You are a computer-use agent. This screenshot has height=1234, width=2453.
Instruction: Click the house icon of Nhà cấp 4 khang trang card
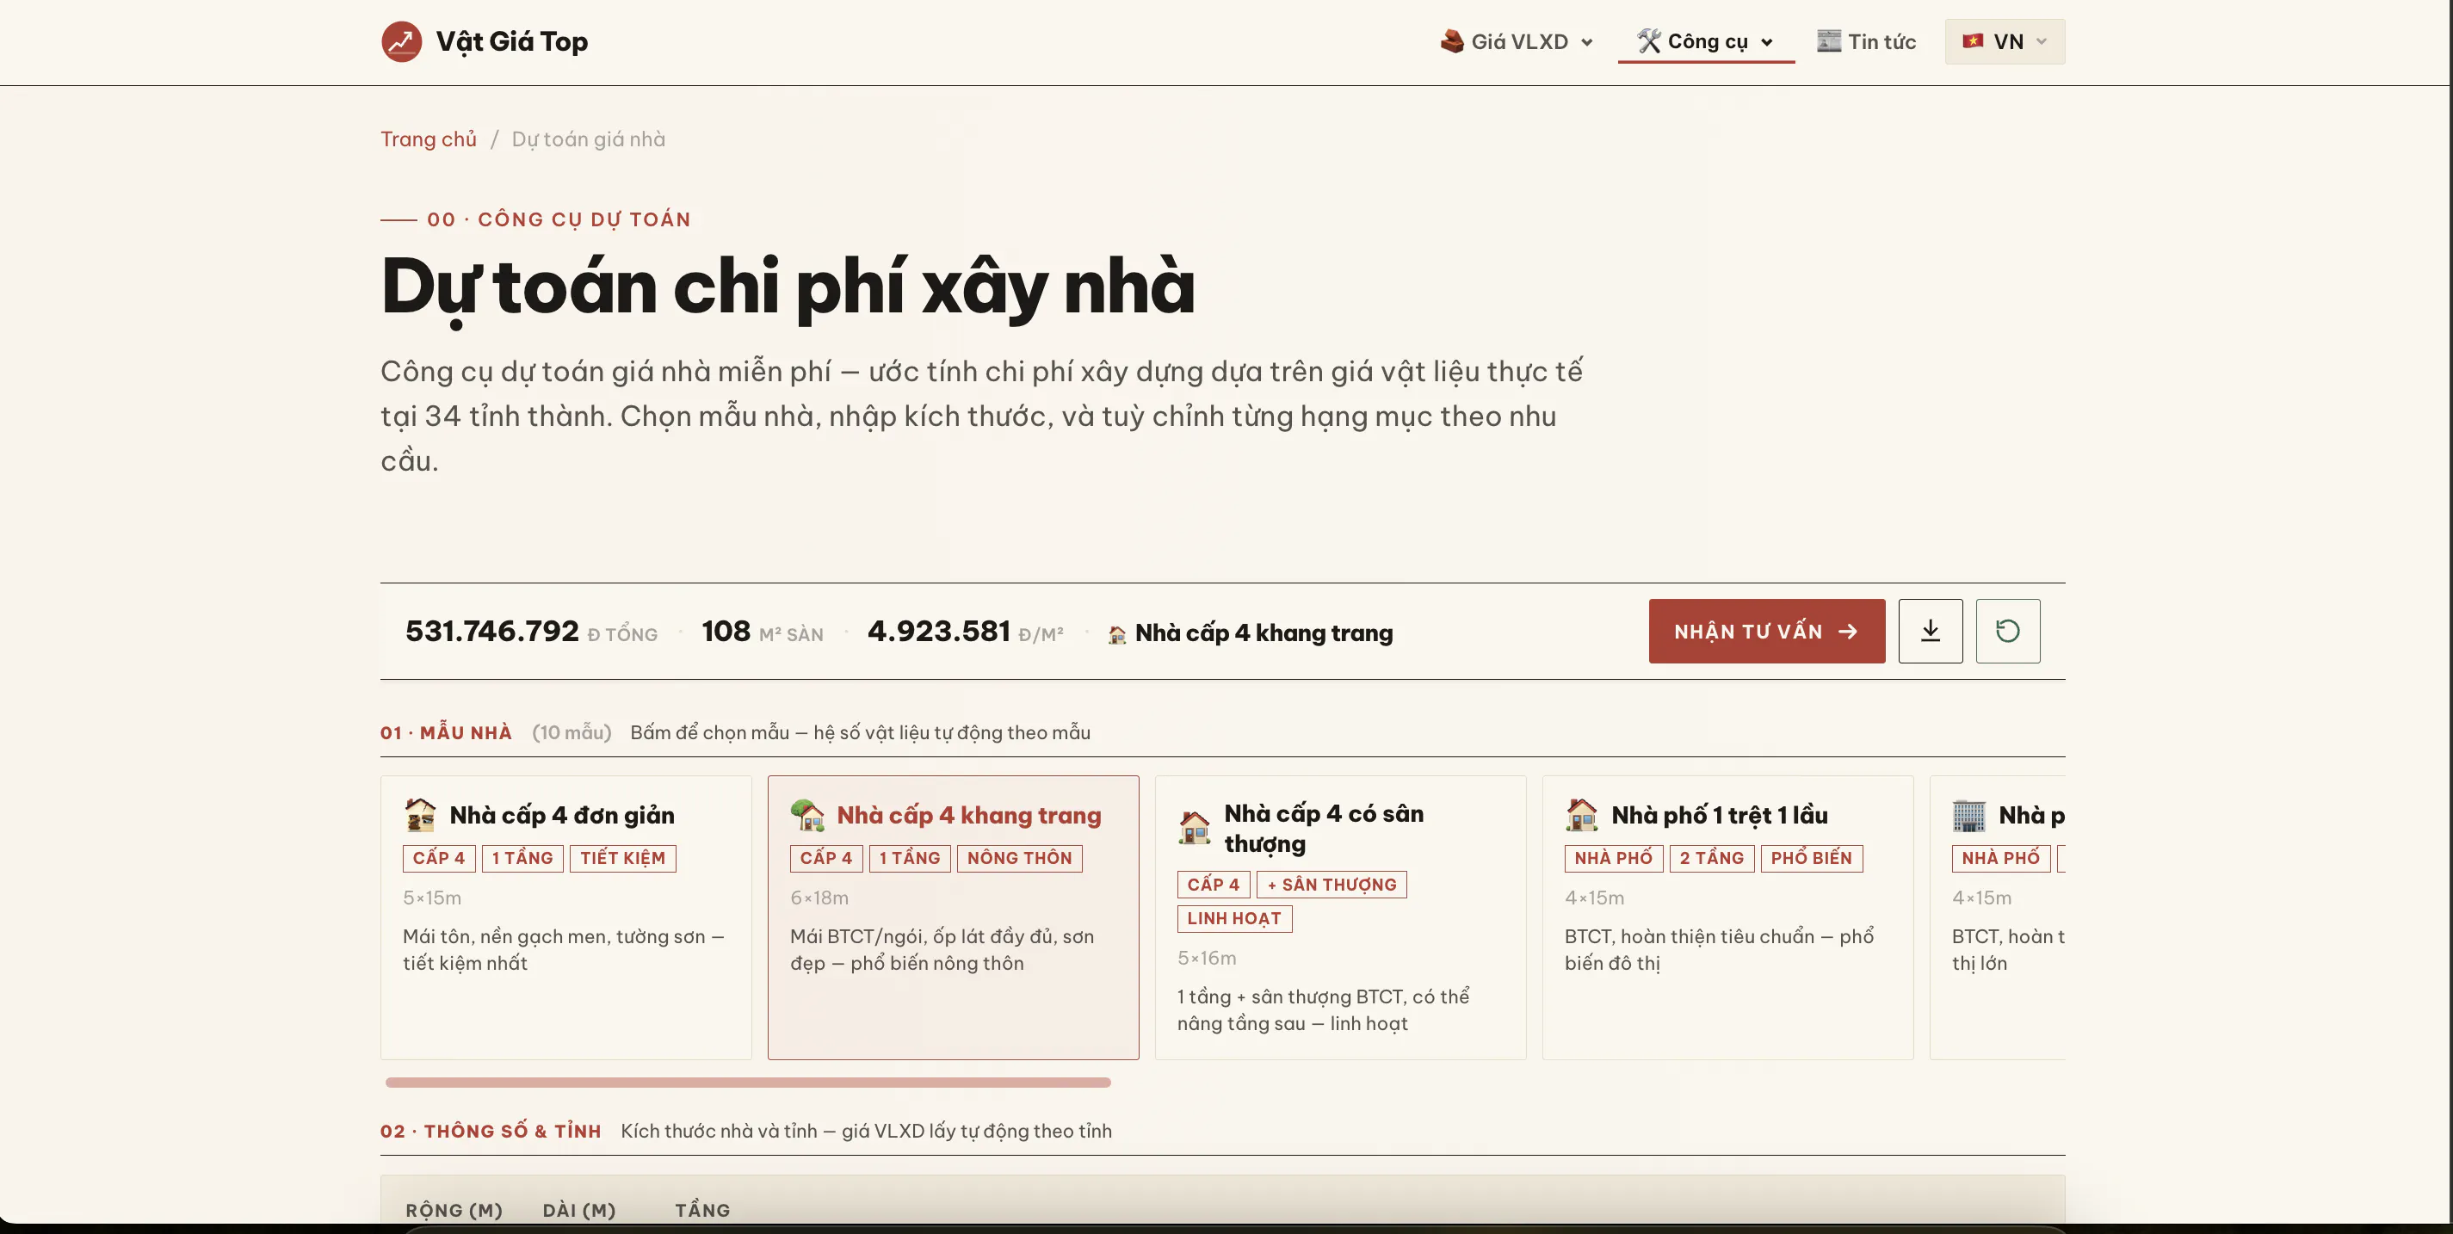(x=807, y=815)
